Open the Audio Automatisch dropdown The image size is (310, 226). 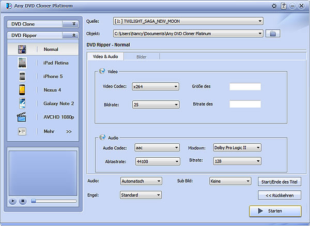click(141, 181)
